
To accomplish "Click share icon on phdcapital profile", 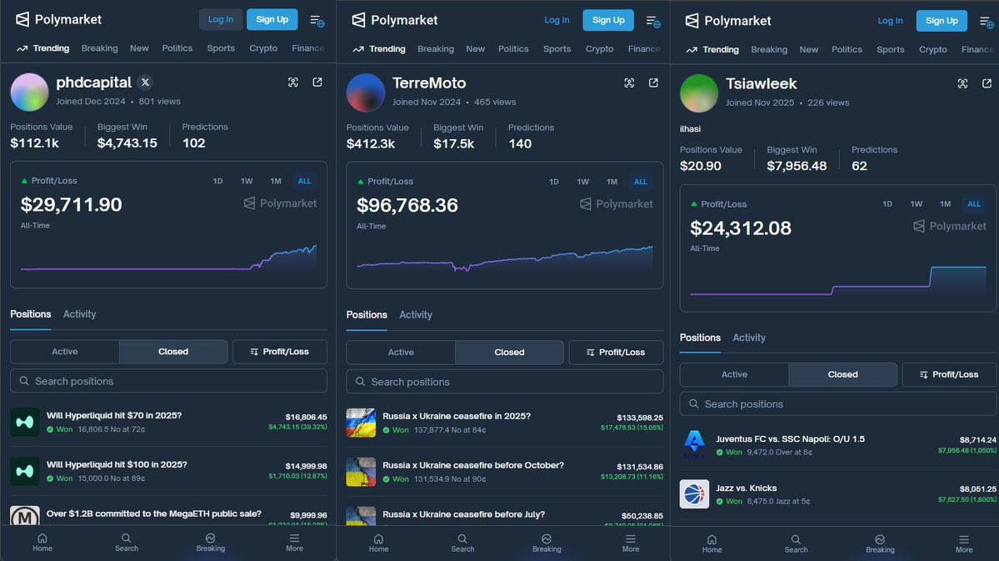I will coord(317,83).
